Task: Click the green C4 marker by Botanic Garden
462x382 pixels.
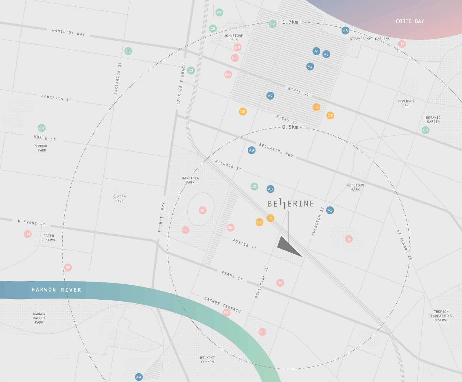Action: (x=425, y=130)
